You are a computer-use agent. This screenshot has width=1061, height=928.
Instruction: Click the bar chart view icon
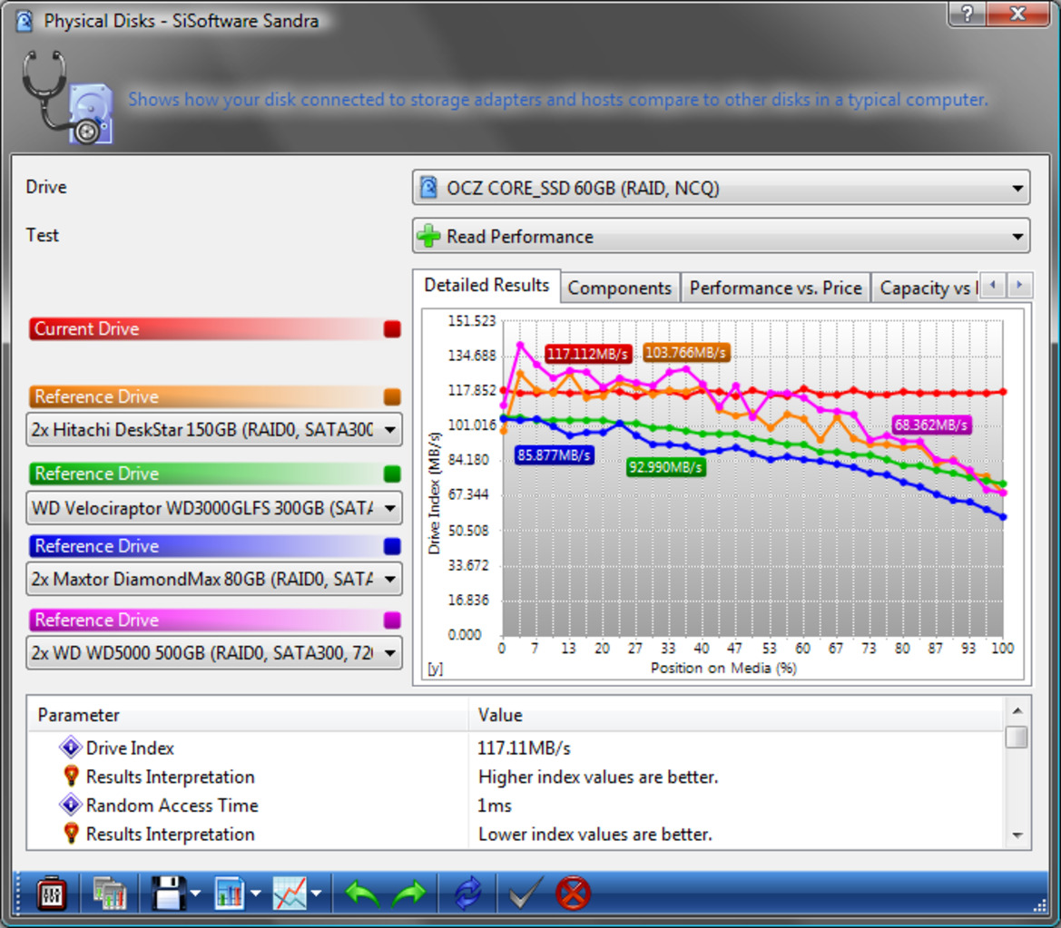point(230,894)
